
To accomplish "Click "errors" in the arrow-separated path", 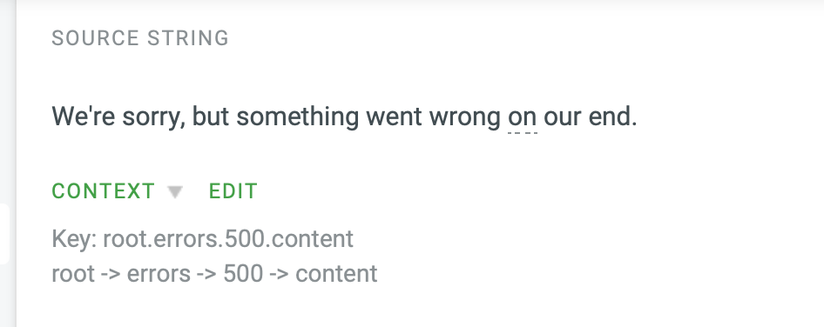I will coord(159,273).
